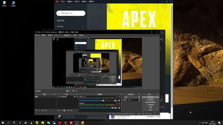Move the scene down in Scenes panel
Viewport: 223px width, 125px height.
[46, 110]
